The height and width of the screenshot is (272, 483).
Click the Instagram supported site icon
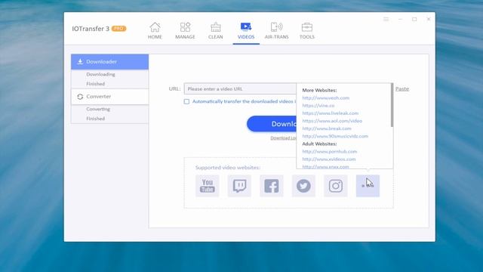(x=335, y=186)
